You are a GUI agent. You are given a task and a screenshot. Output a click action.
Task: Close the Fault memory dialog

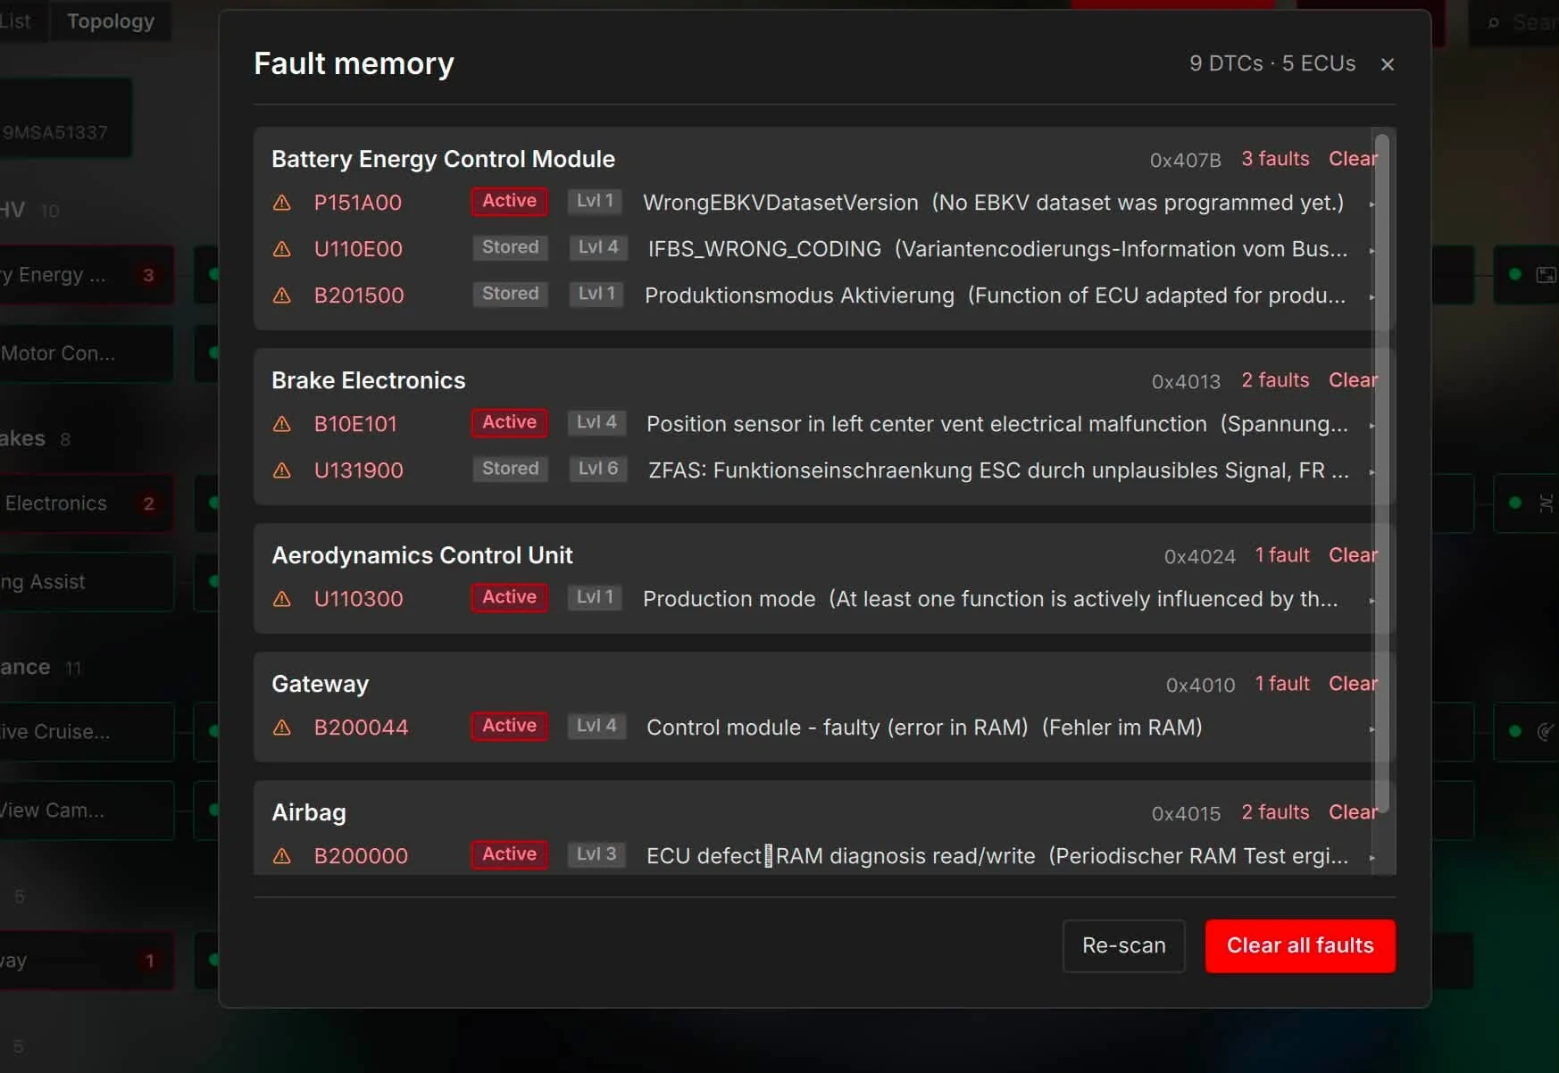click(x=1388, y=64)
